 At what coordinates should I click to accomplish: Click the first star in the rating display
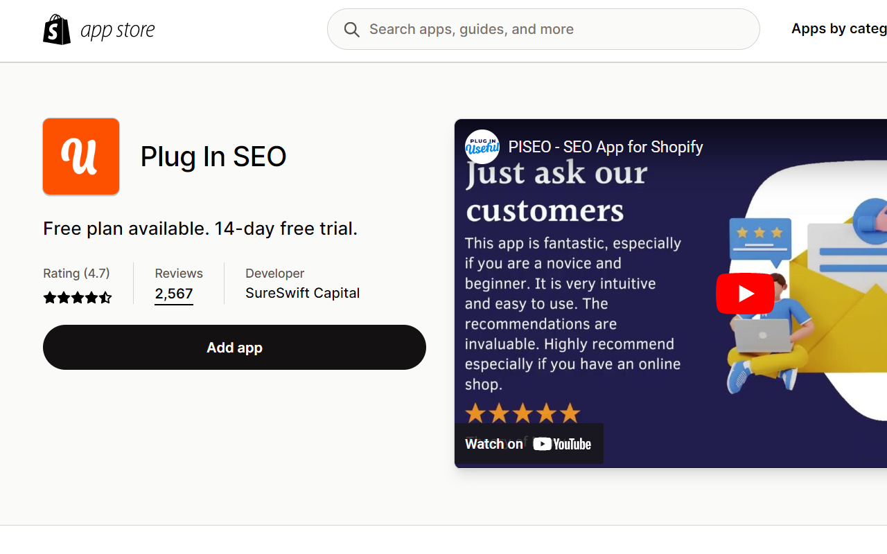(x=49, y=297)
